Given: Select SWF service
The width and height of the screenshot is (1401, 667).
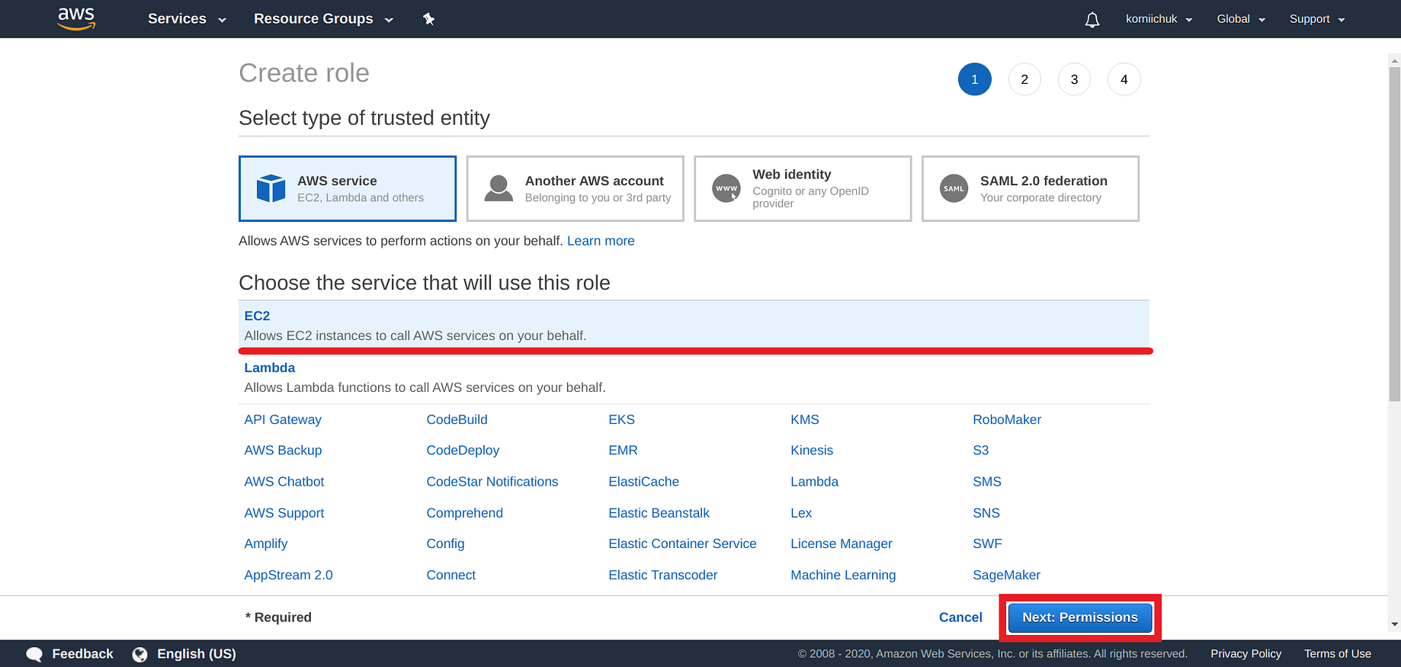Looking at the screenshot, I should (x=987, y=544).
